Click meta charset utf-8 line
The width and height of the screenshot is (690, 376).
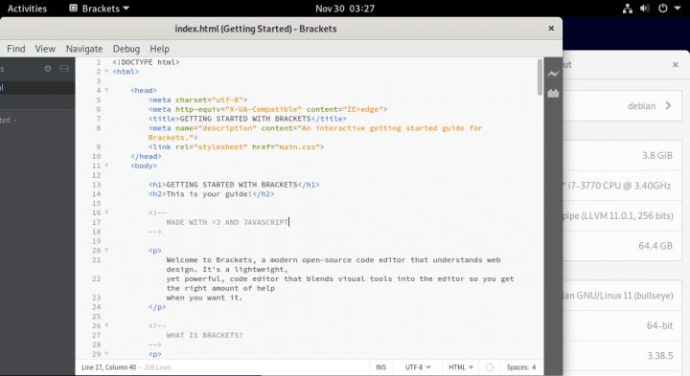click(x=197, y=100)
